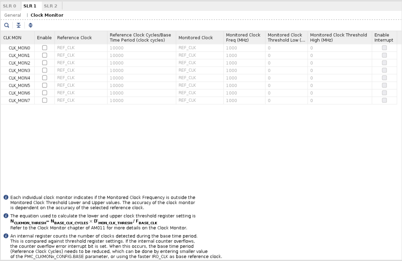Sort by the Monitored Clock column header
Screen dimensions: 402x261
coord(196,38)
